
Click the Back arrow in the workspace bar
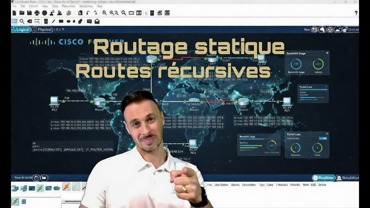click(x=314, y=29)
